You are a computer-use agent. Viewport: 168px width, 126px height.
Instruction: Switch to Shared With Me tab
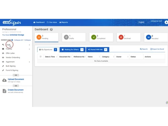tap(97, 49)
